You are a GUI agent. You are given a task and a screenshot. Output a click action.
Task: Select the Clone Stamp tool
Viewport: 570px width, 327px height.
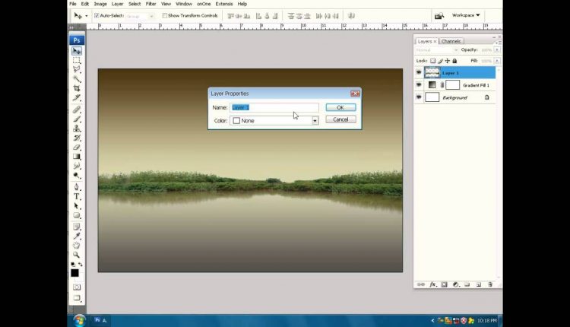click(76, 129)
